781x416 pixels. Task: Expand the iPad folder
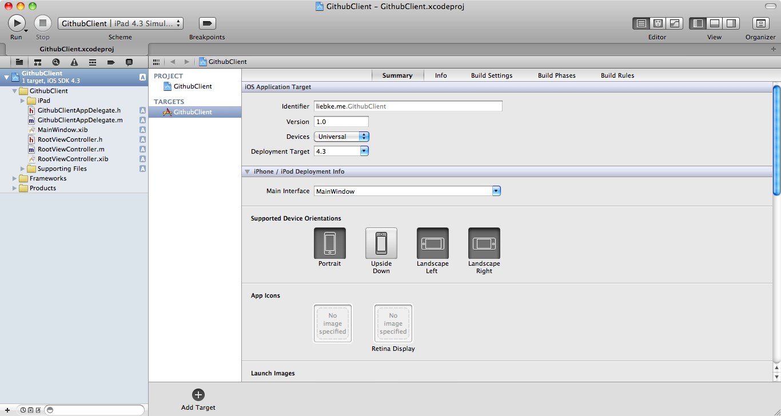click(x=23, y=101)
